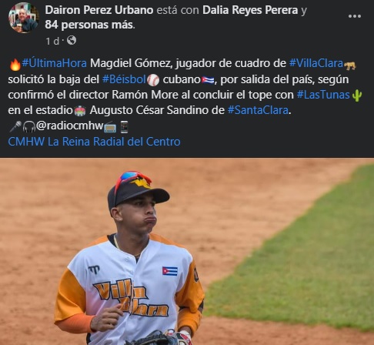Click the cactus emoji after LasTunas

point(357,95)
